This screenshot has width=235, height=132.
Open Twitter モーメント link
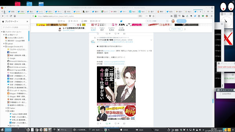pos(73,21)
